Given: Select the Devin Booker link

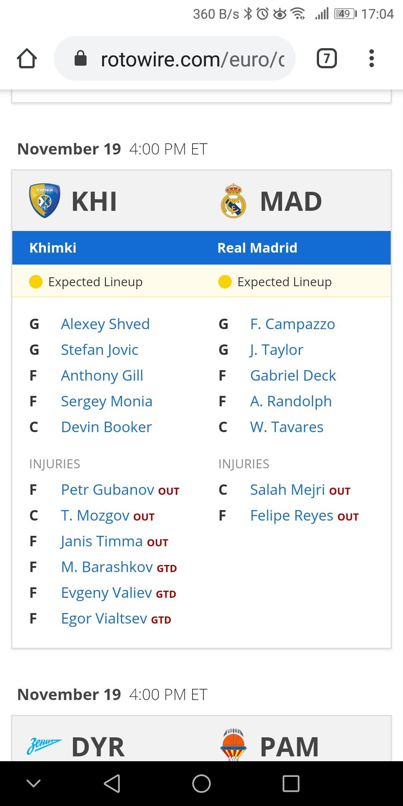Looking at the screenshot, I should point(106,427).
